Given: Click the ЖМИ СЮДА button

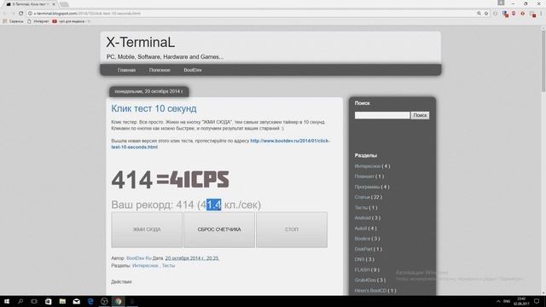Looking at the screenshot, I should point(147,229).
